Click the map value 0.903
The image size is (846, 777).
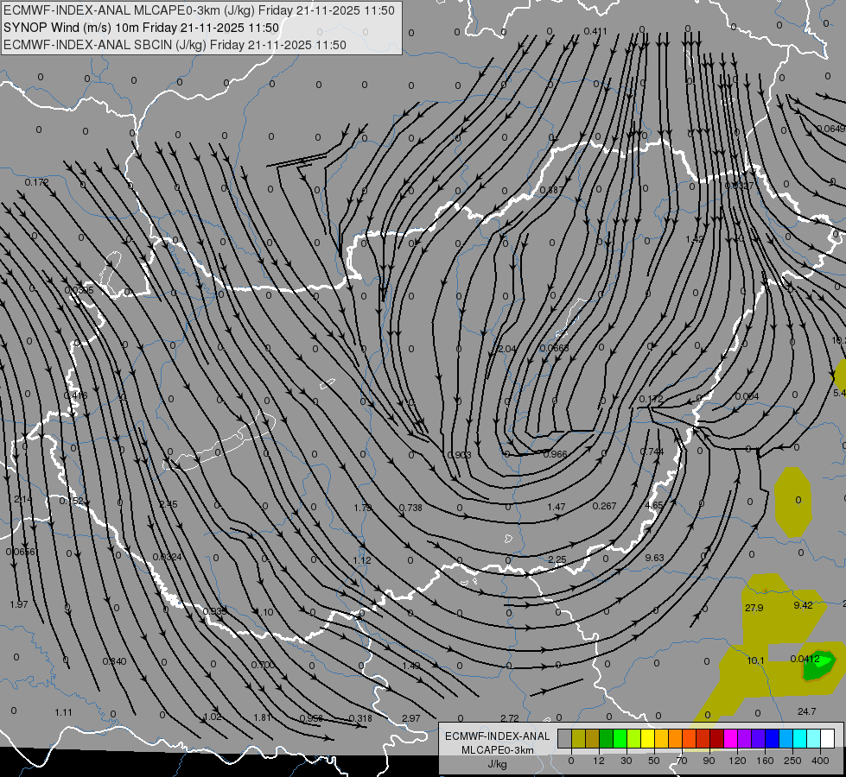point(460,455)
